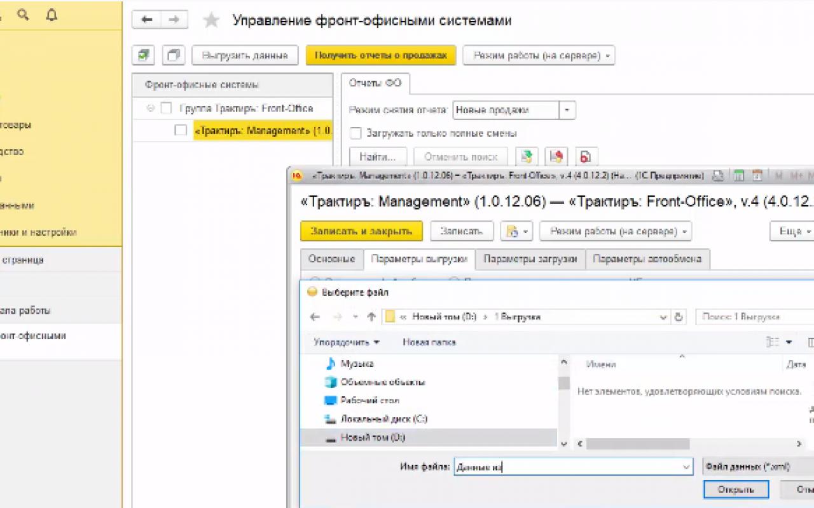Click Фронт-офисные системы column header
This screenshot has height=508, width=814.
(x=233, y=84)
